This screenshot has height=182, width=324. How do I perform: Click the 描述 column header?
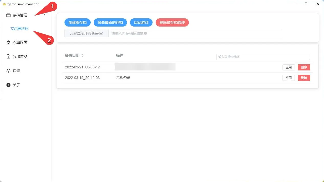(x=120, y=55)
